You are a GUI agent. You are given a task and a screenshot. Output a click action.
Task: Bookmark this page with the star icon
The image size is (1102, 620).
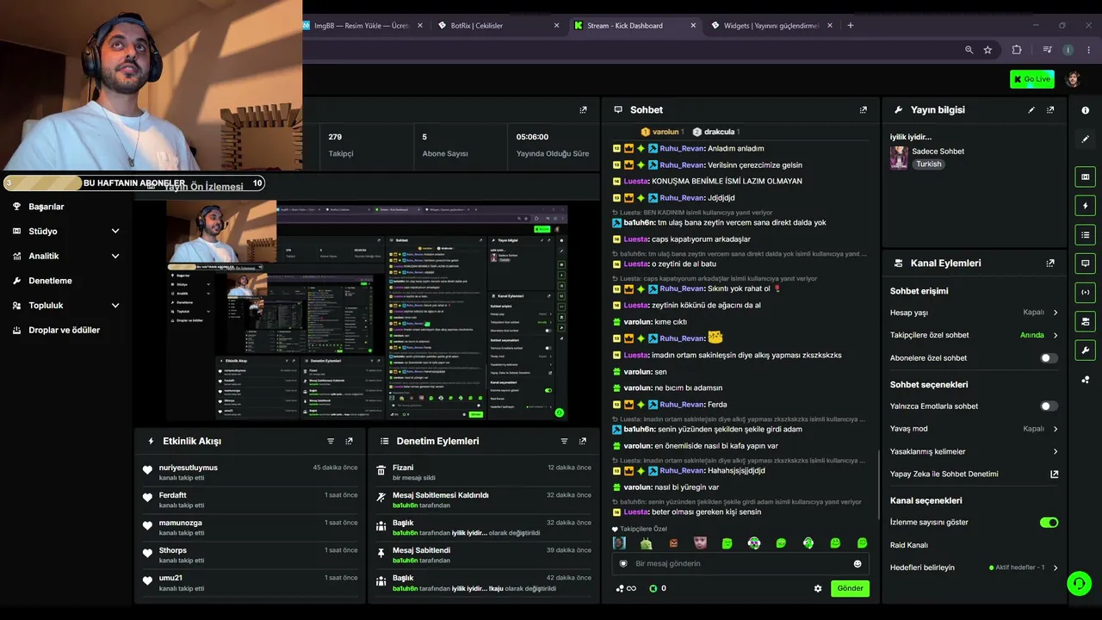[x=987, y=50]
